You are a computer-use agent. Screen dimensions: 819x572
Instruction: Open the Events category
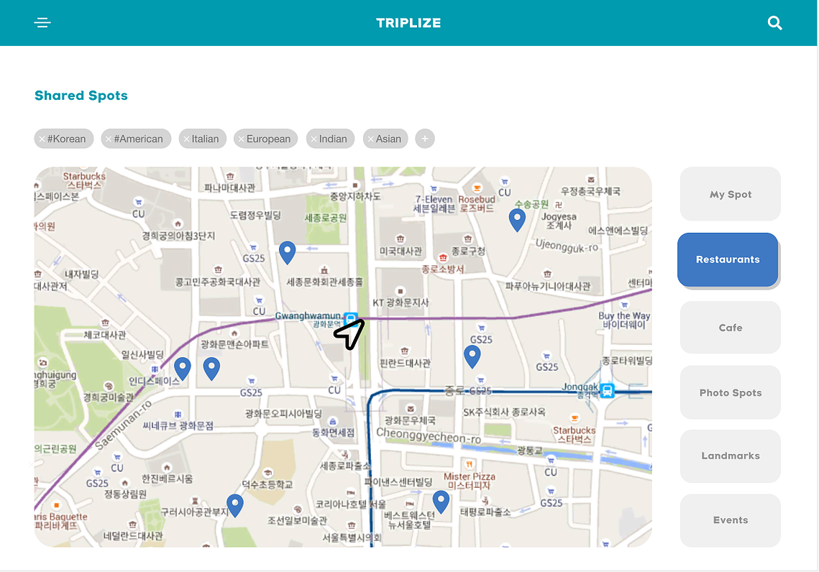coord(731,520)
